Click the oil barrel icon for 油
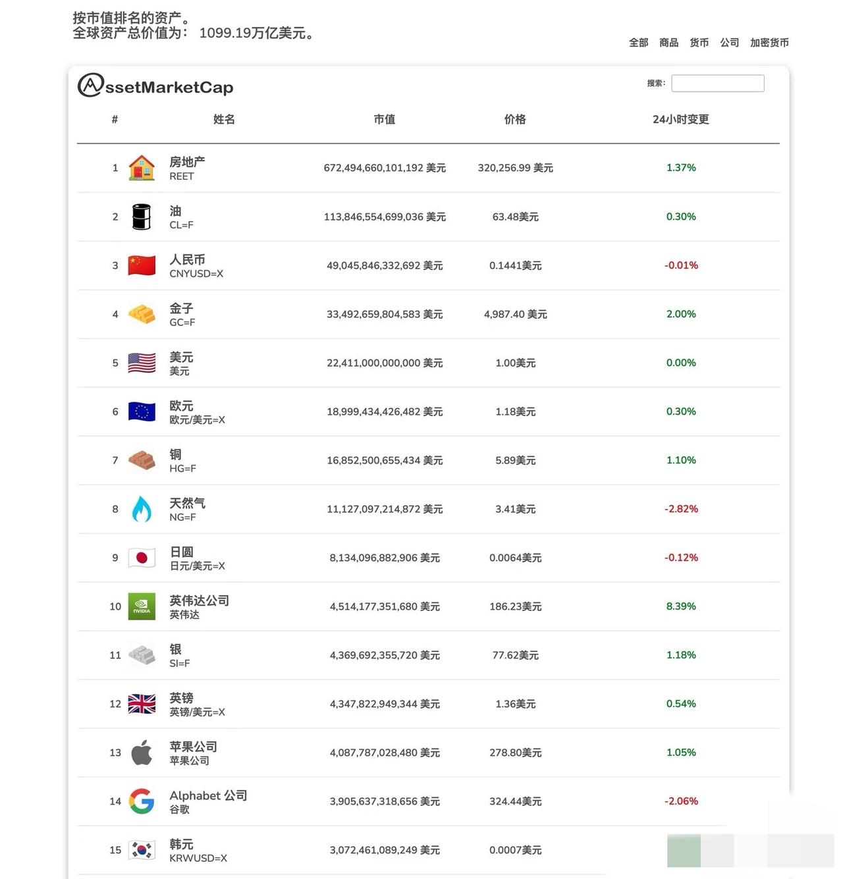 tap(141, 216)
